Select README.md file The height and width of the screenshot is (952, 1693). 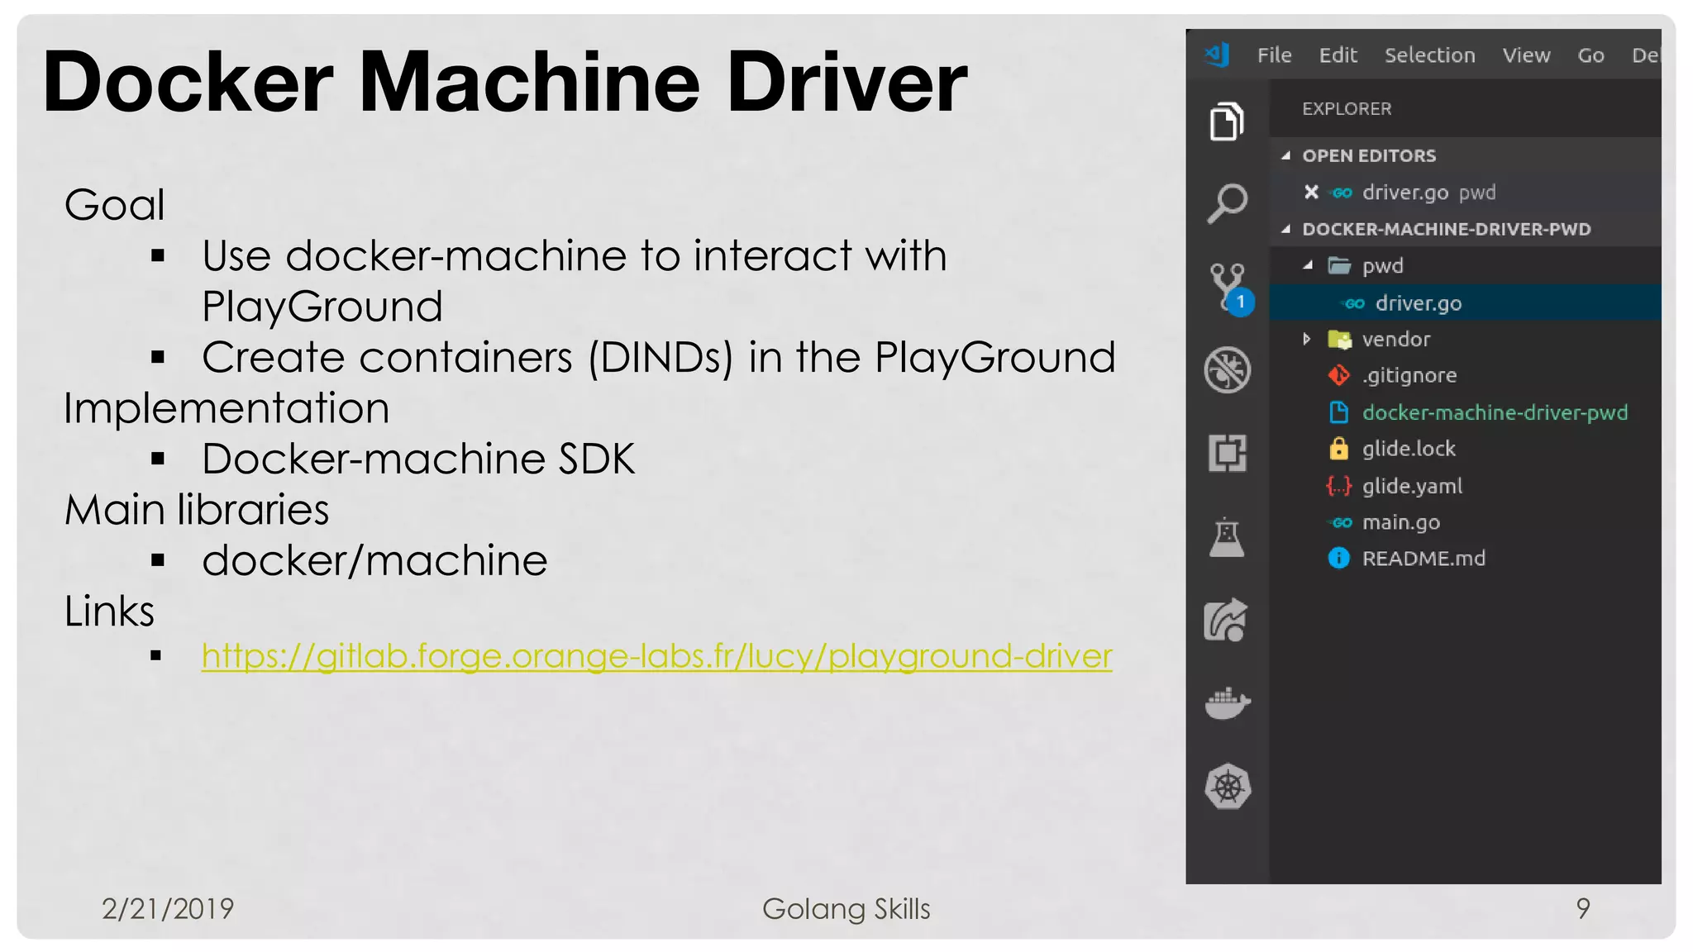(x=1465, y=559)
